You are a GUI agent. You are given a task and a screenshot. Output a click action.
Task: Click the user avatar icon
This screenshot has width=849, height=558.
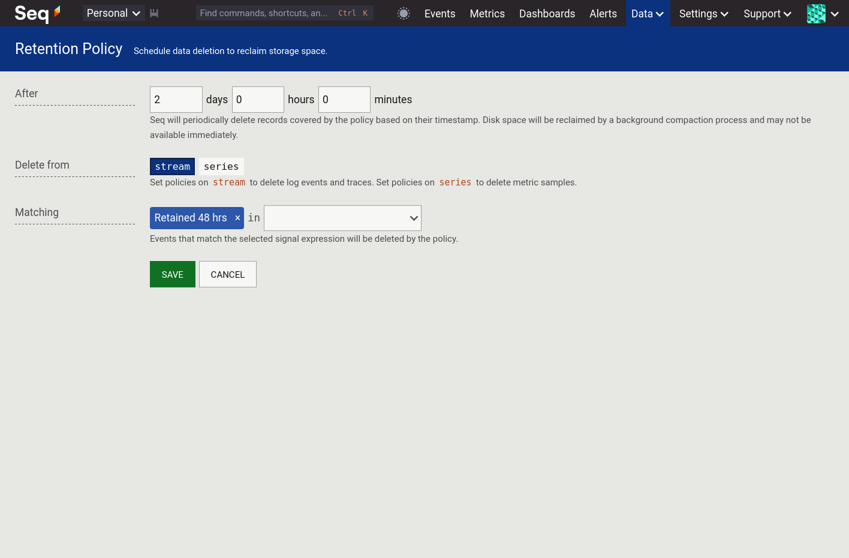[x=816, y=13]
